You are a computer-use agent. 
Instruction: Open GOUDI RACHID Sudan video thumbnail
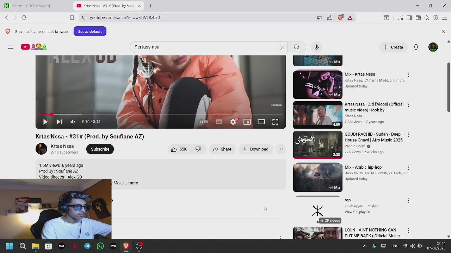[318, 145]
